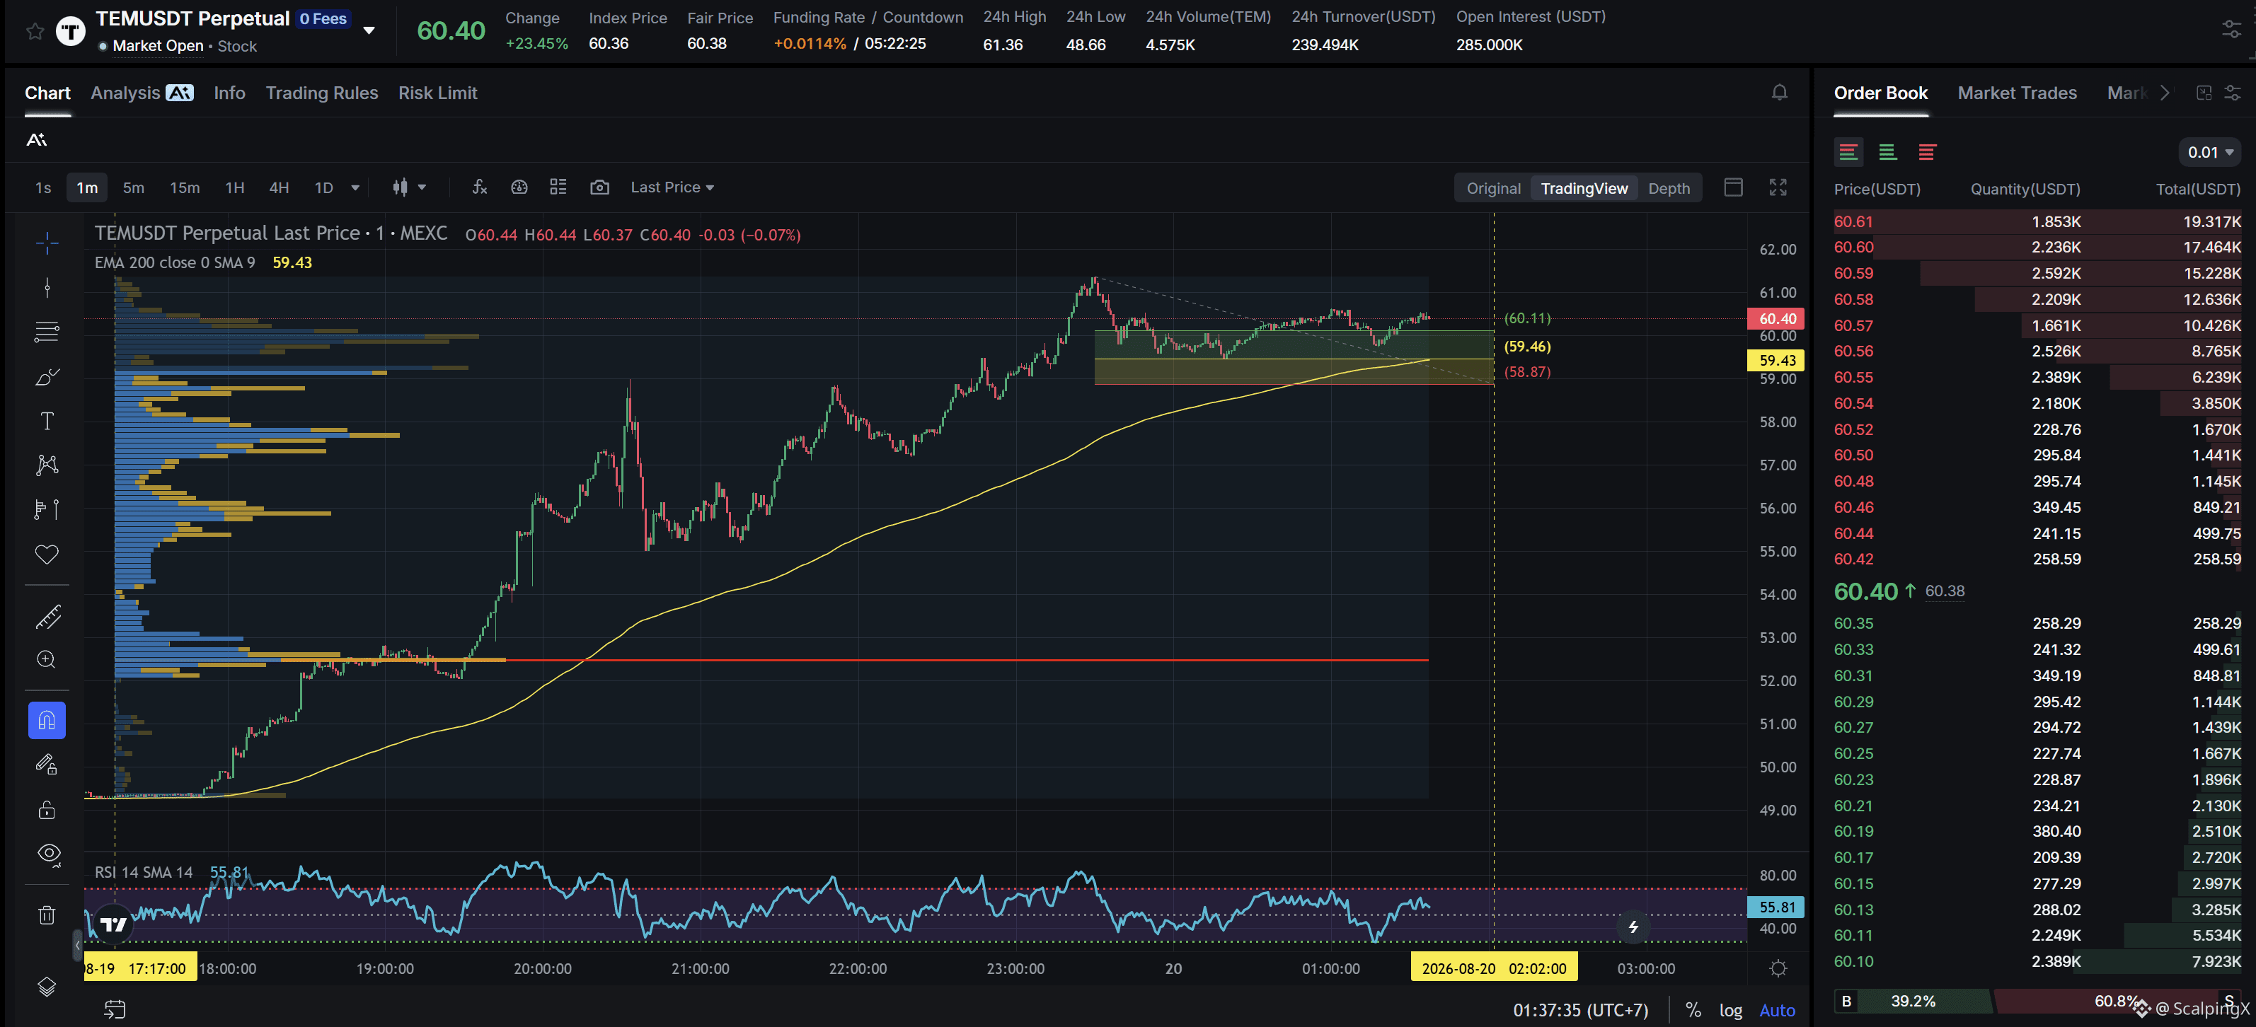The height and width of the screenshot is (1027, 2256).
Task: Toggle Auto scale on chart
Action: (x=1777, y=1010)
